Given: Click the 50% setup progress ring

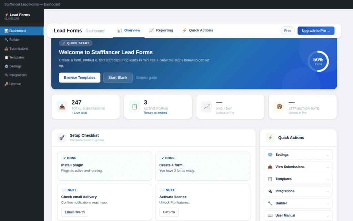Looking at the screenshot, I should tap(318, 61).
